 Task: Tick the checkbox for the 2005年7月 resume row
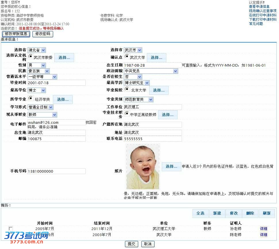point(11,229)
